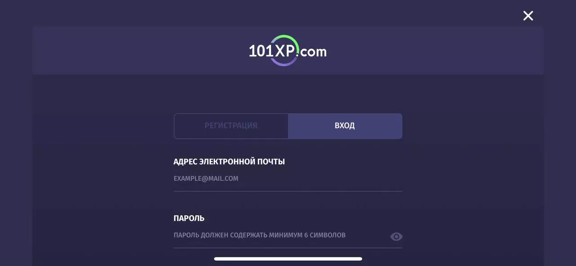576x266 pixels.
Task: Click the АДРЕС ЭЛЕКТРОННОЙ ПОЧТЫ label
Action: tap(229, 162)
